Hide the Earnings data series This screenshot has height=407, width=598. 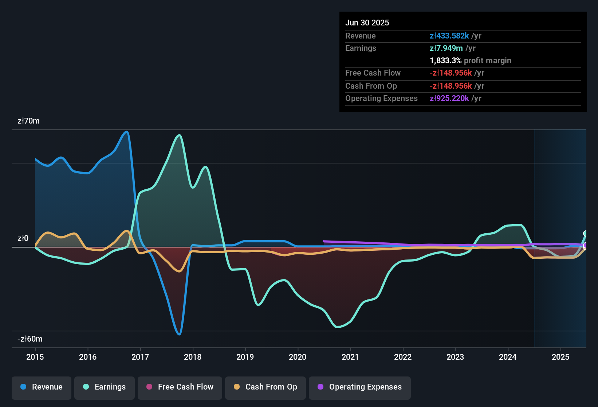tap(105, 387)
